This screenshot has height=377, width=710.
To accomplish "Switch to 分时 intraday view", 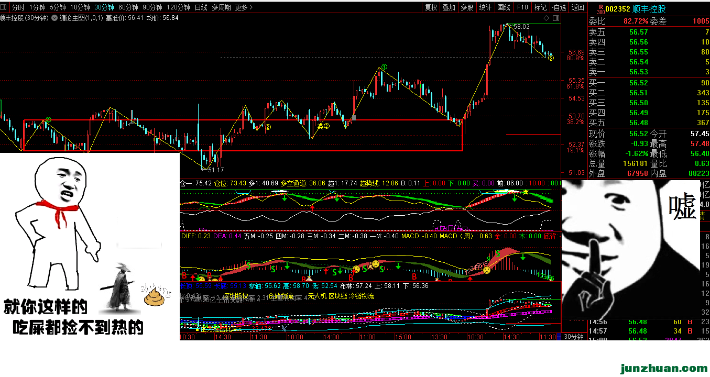I will point(18,7).
